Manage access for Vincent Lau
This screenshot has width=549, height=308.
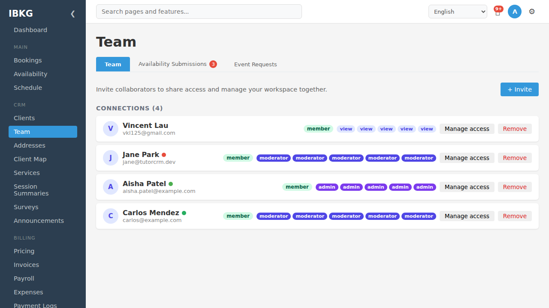[467, 129]
